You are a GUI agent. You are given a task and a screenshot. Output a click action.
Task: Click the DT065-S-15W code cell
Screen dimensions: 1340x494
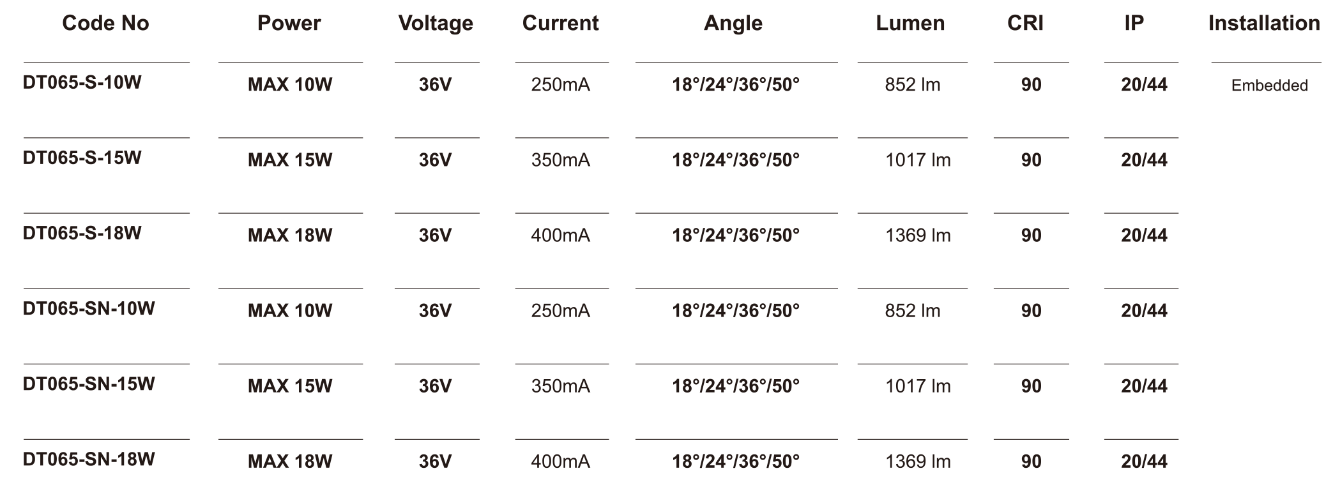tap(82, 158)
